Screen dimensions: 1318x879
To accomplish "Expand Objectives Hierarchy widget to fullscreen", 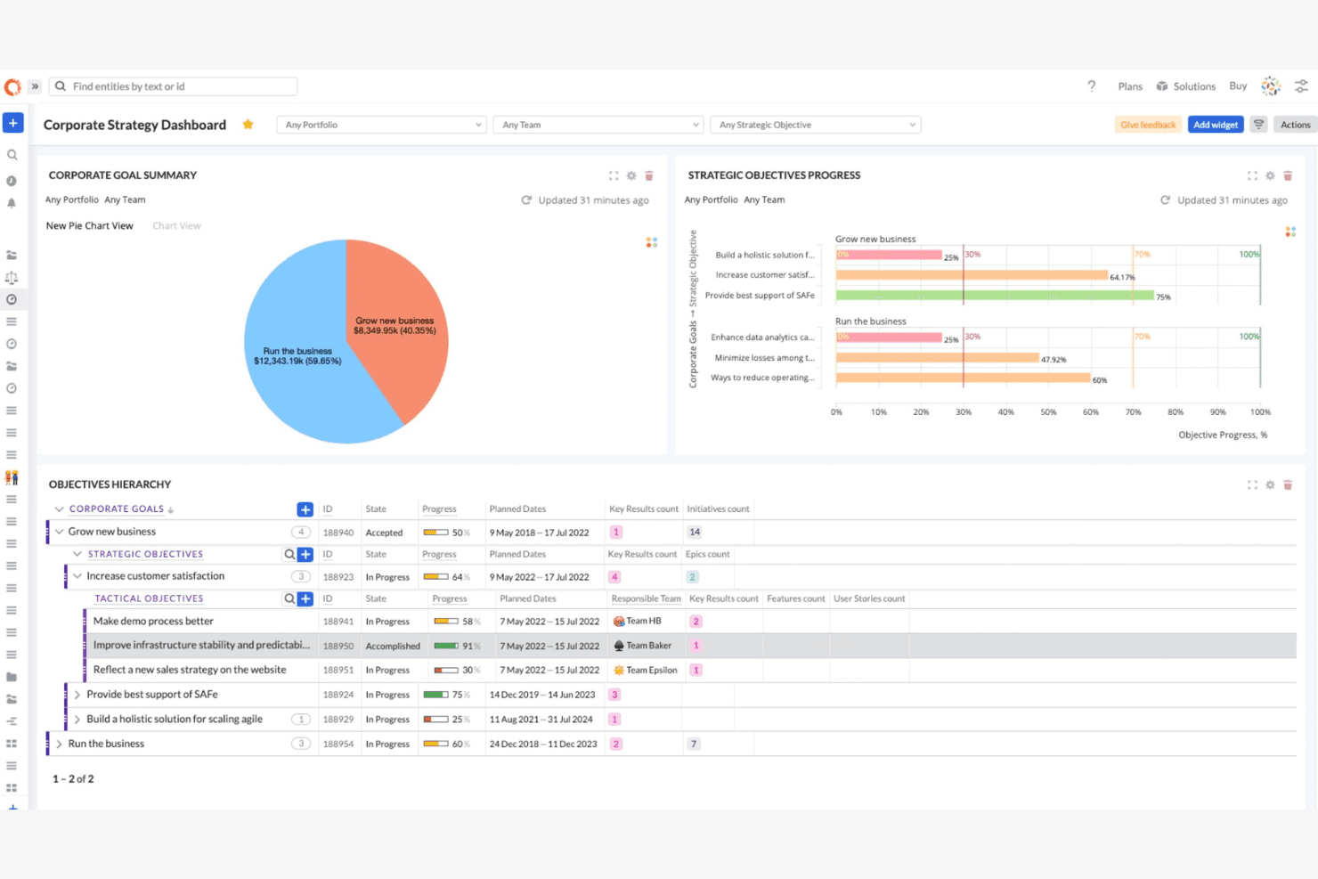I will pyautogui.click(x=1252, y=484).
